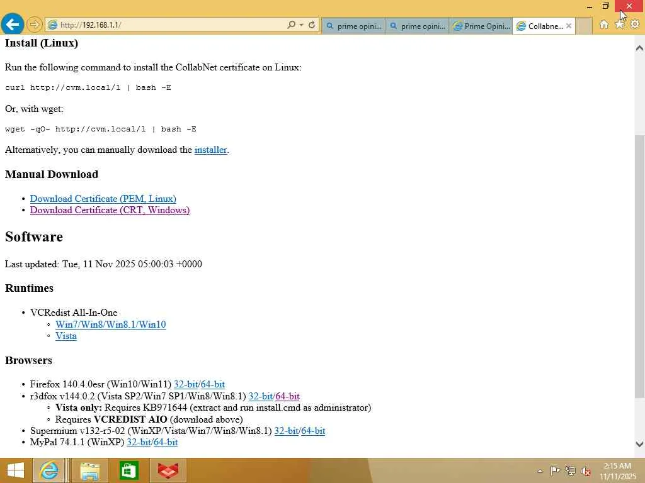Image resolution: width=645 pixels, height=483 pixels.
Task: Click the 'curl http://cvm.local/l | bash -E' command text
Action: pos(88,87)
